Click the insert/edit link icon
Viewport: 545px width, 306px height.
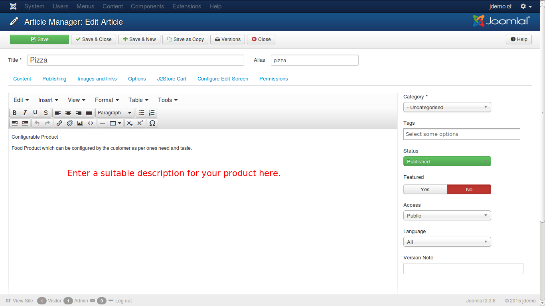pos(59,123)
